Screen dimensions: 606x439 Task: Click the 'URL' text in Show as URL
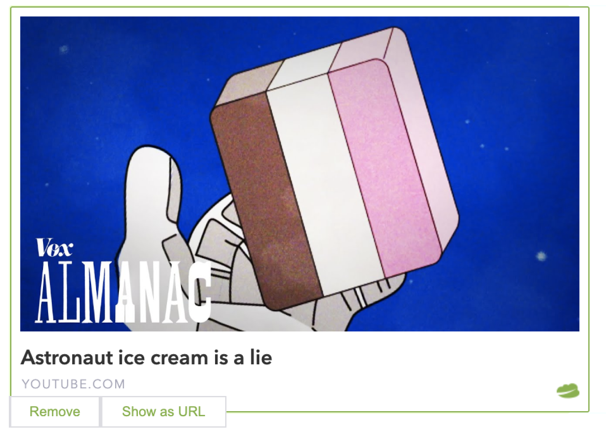coord(191,412)
